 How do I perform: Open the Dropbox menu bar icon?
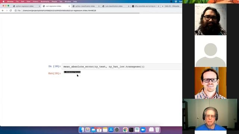[176, 1]
